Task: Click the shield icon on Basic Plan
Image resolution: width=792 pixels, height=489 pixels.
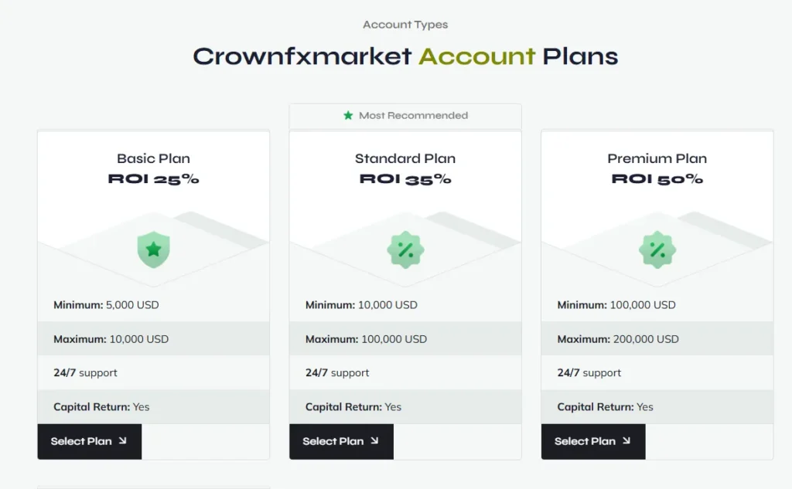Action: click(x=154, y=249)
